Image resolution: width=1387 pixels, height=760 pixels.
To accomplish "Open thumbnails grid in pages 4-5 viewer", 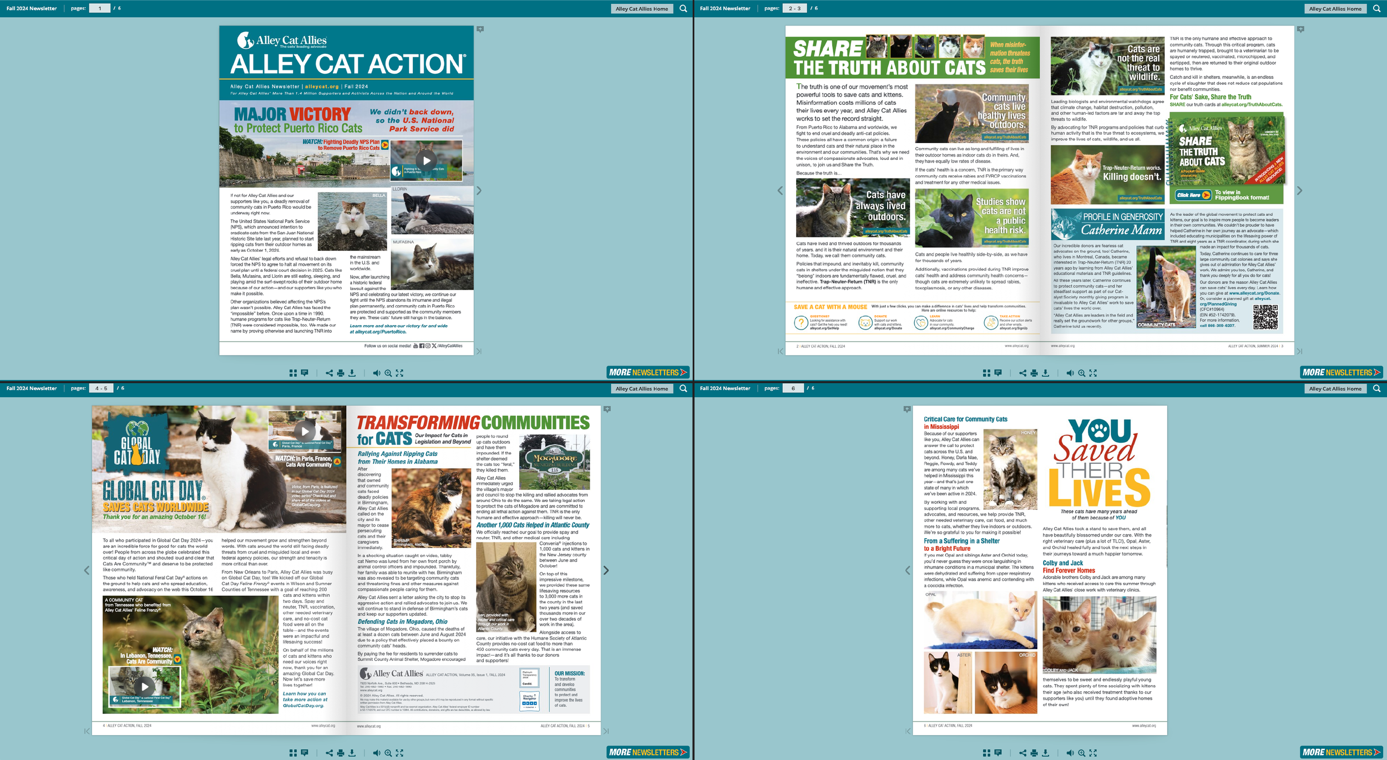I will pyautogui.click(x=293, y=753).
